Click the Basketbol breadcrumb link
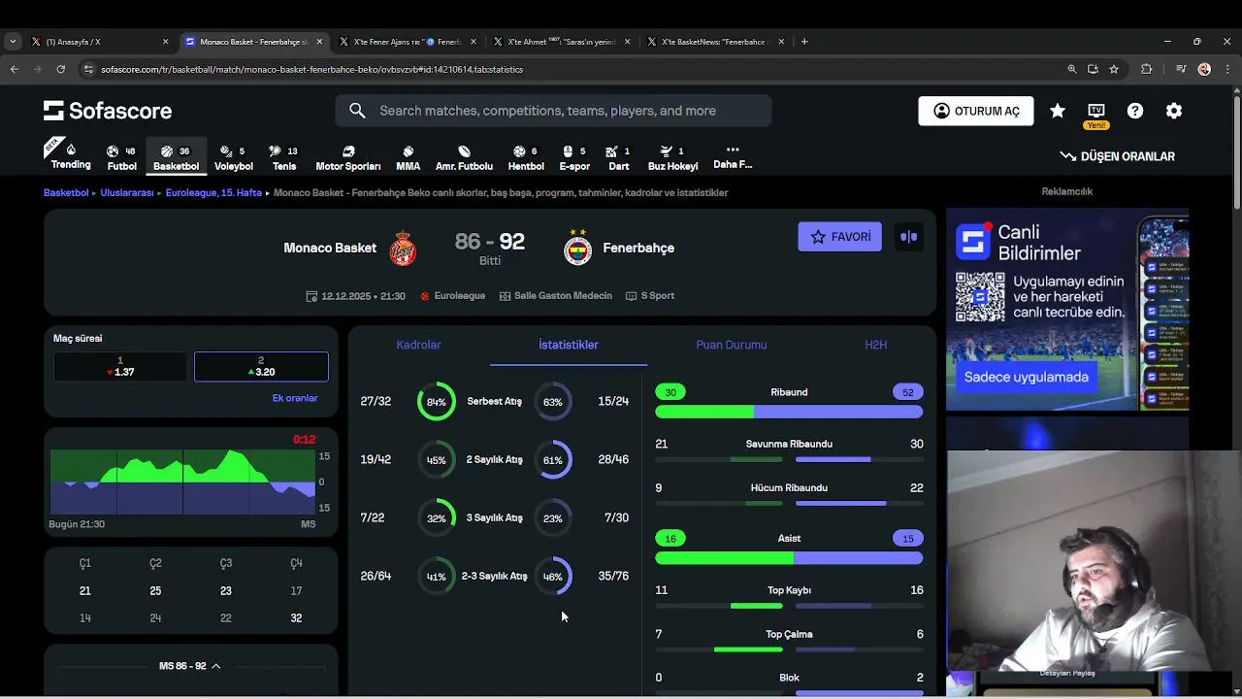Image resolution: width=1242 pixels, height=699 pixels. coord(66,193)
